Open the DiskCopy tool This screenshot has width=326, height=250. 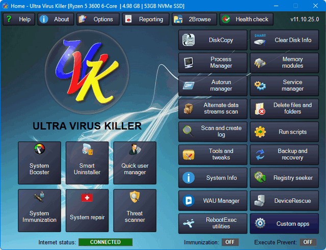tap(213, 40)
